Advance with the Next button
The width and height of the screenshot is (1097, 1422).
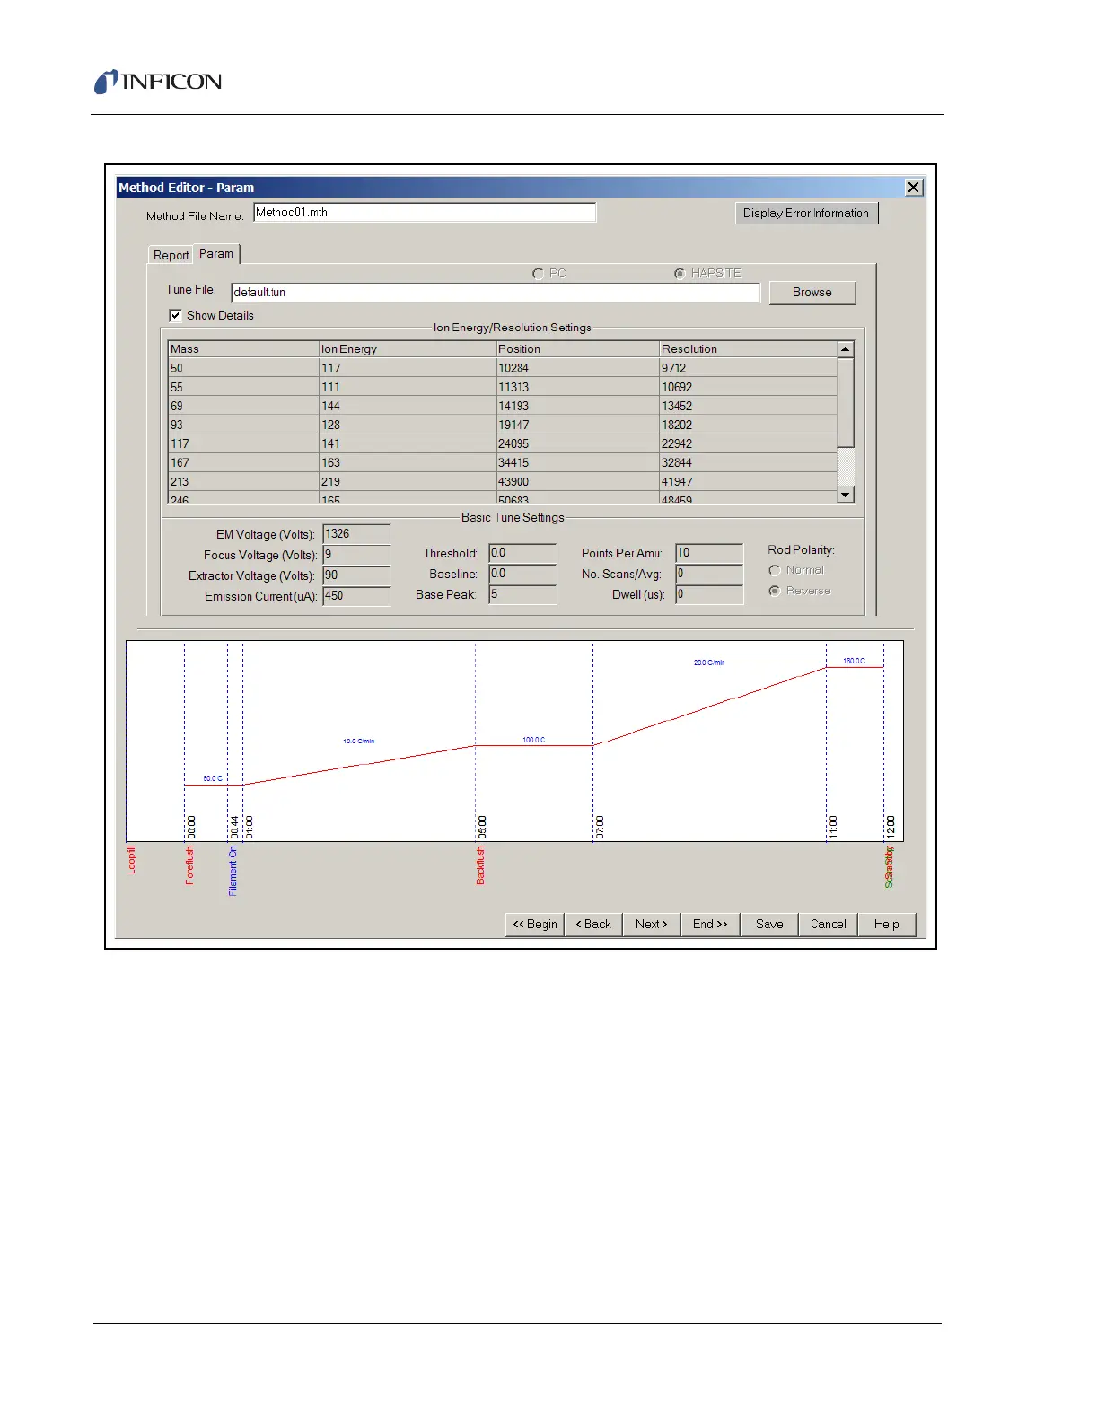pos(652,924)
